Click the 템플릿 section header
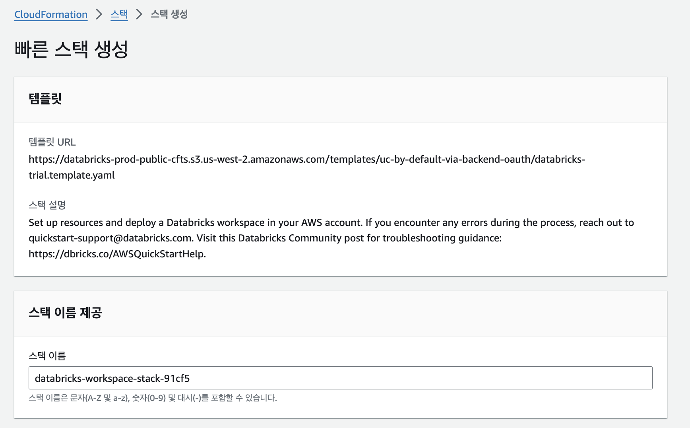The height and width of the screenshot is (428, 690). [x=45, y=99]
